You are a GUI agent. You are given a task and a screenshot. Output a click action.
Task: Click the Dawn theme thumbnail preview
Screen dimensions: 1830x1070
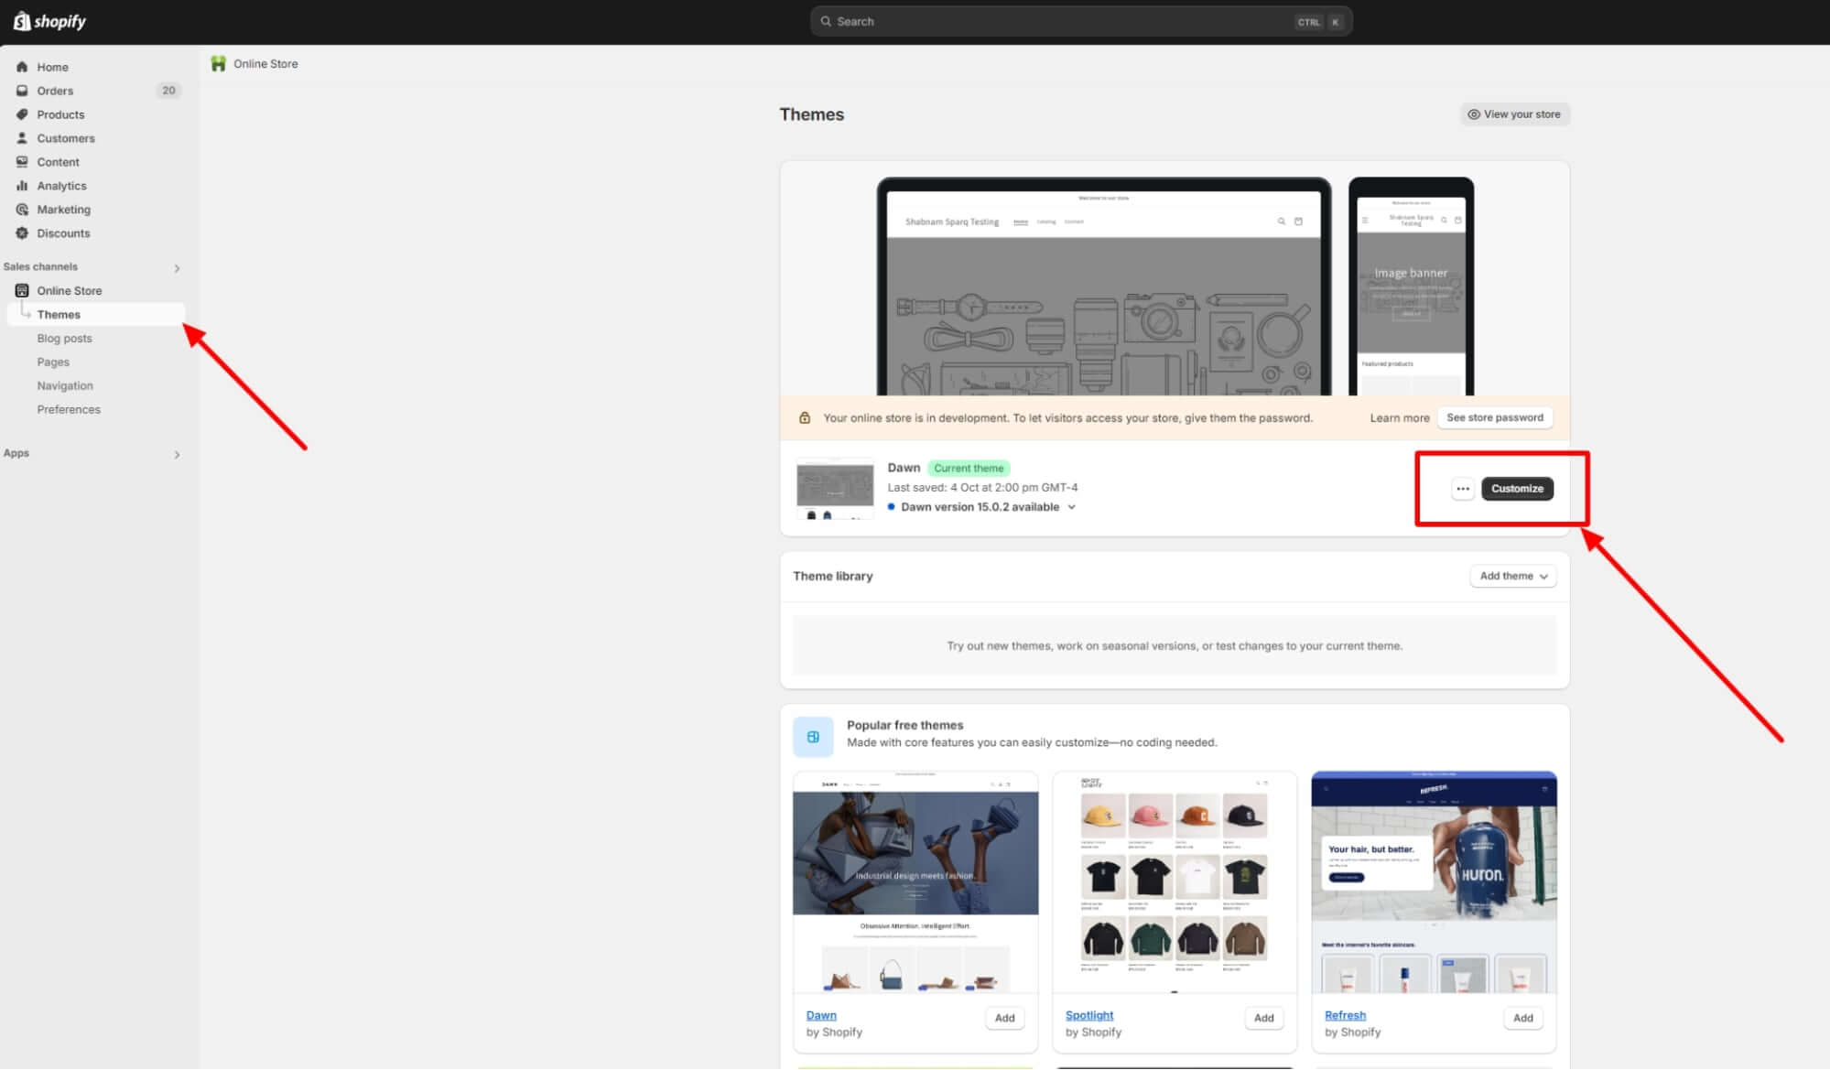(x=833, y=487)
